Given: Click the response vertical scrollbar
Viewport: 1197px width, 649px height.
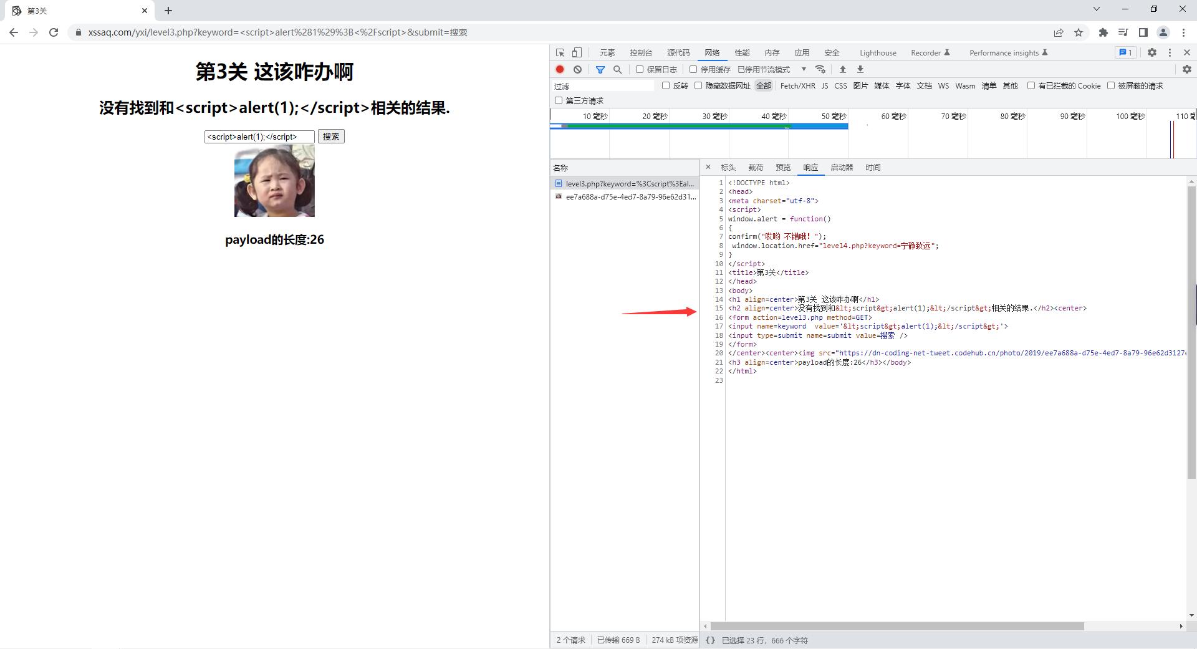Looking at the screenshot, I should [x=1191, y=333].
